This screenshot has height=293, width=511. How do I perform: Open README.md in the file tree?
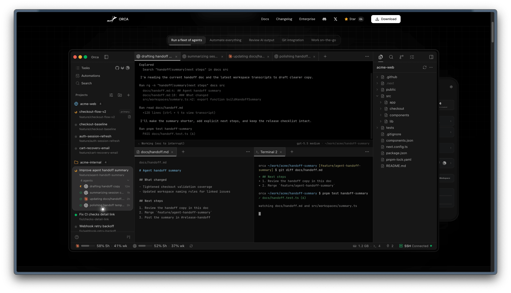pyautogui.click(x=396, y=166)
